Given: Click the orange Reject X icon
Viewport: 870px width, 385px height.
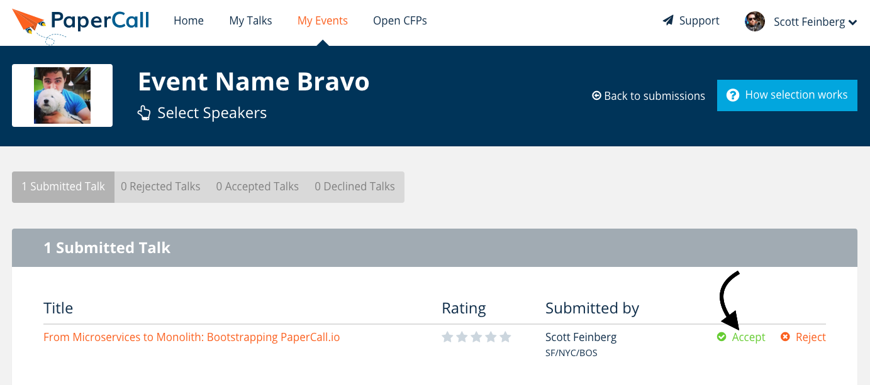Looking at the screenshot, I should click(x=785, y=337).
